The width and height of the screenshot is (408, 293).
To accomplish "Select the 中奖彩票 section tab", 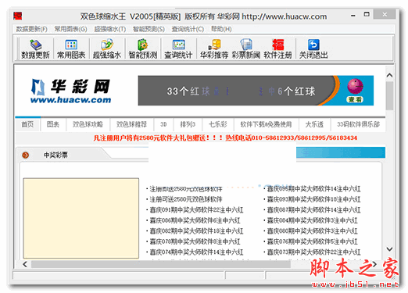I will pyautogui.click(x=55, y=155).
